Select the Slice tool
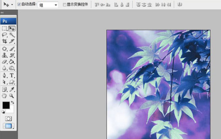Screen dimensions: 221x139 12,41
